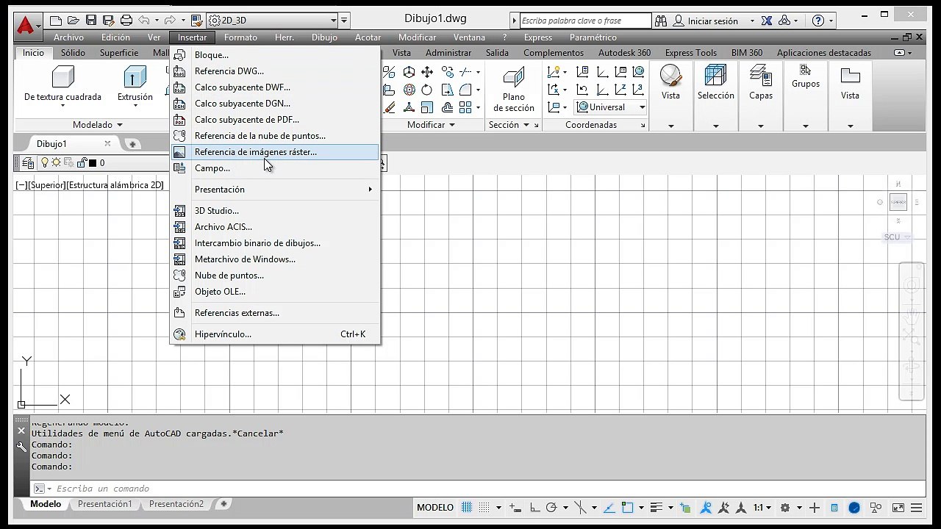Choose Referencias externas... menu entry
This screenshot has width=941, height=529.
click(275, 313)
